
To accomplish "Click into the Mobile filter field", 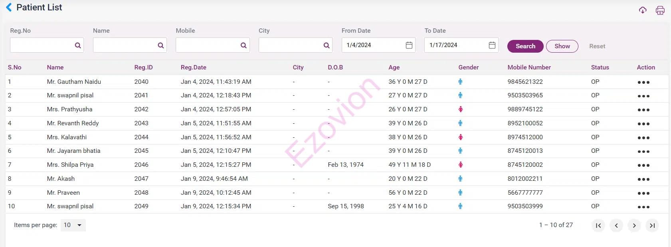I will coord(208,45).
